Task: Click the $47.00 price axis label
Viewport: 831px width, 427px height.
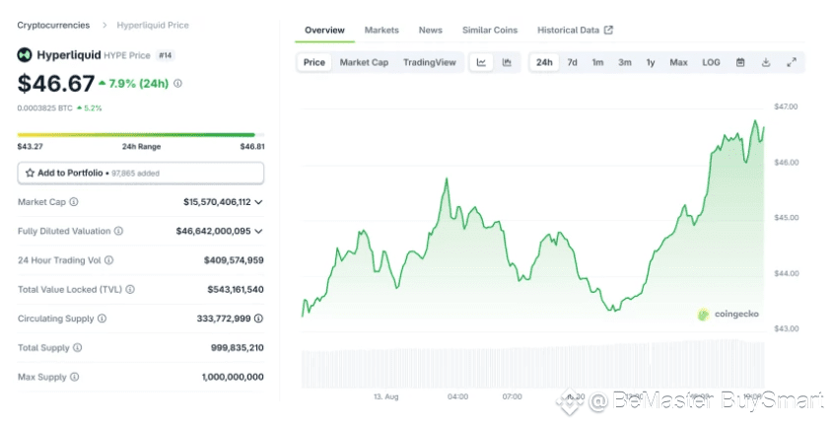Action: [x=786, y=107]
